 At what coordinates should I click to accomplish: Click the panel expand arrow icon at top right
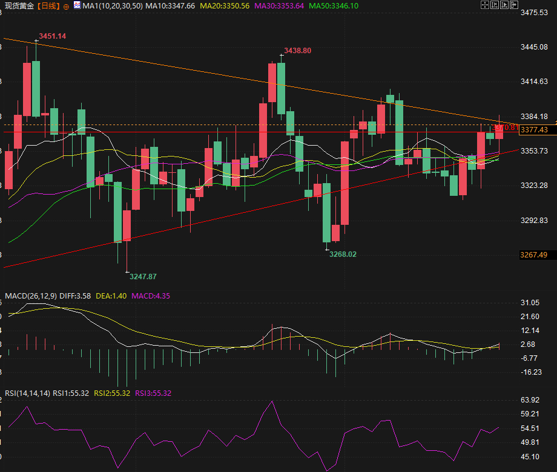513,5
